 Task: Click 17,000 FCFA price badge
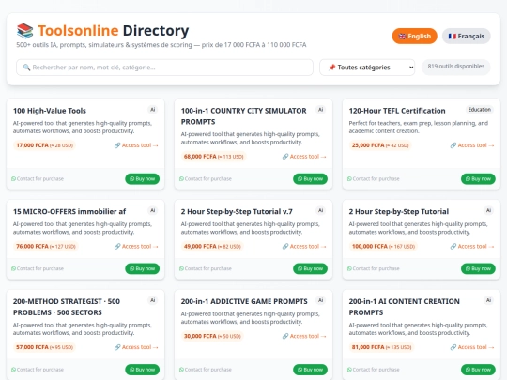pyautogui.click(x=44, y=145)
